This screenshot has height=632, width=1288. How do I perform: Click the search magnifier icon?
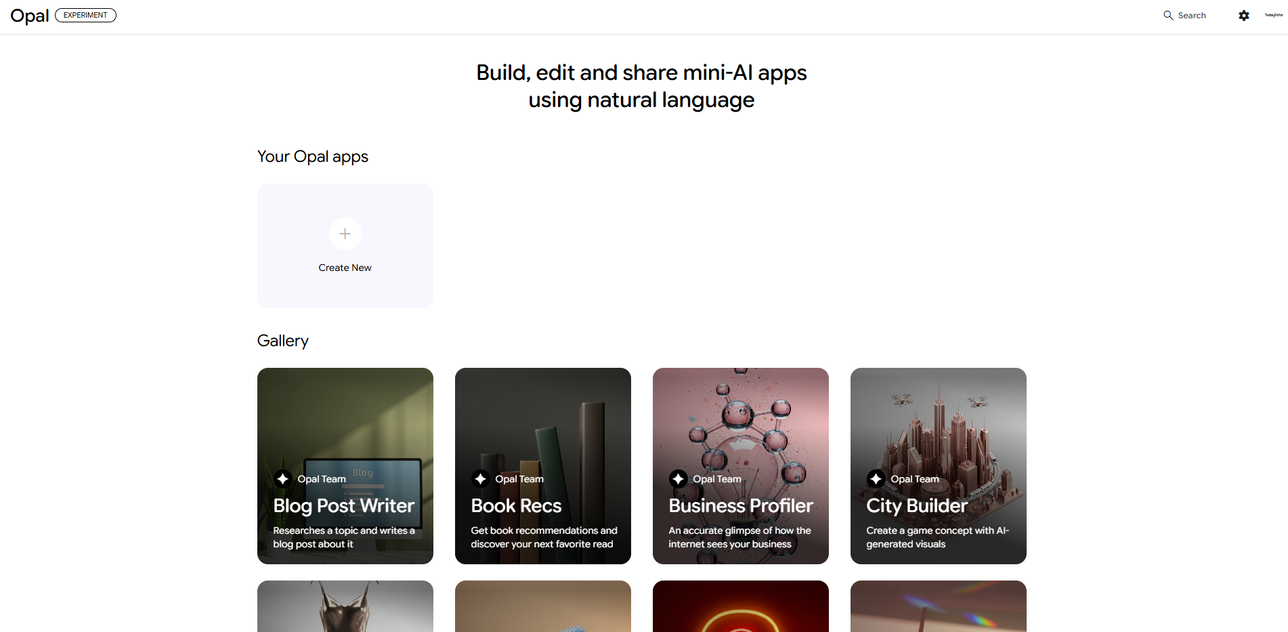(1168, 16)
